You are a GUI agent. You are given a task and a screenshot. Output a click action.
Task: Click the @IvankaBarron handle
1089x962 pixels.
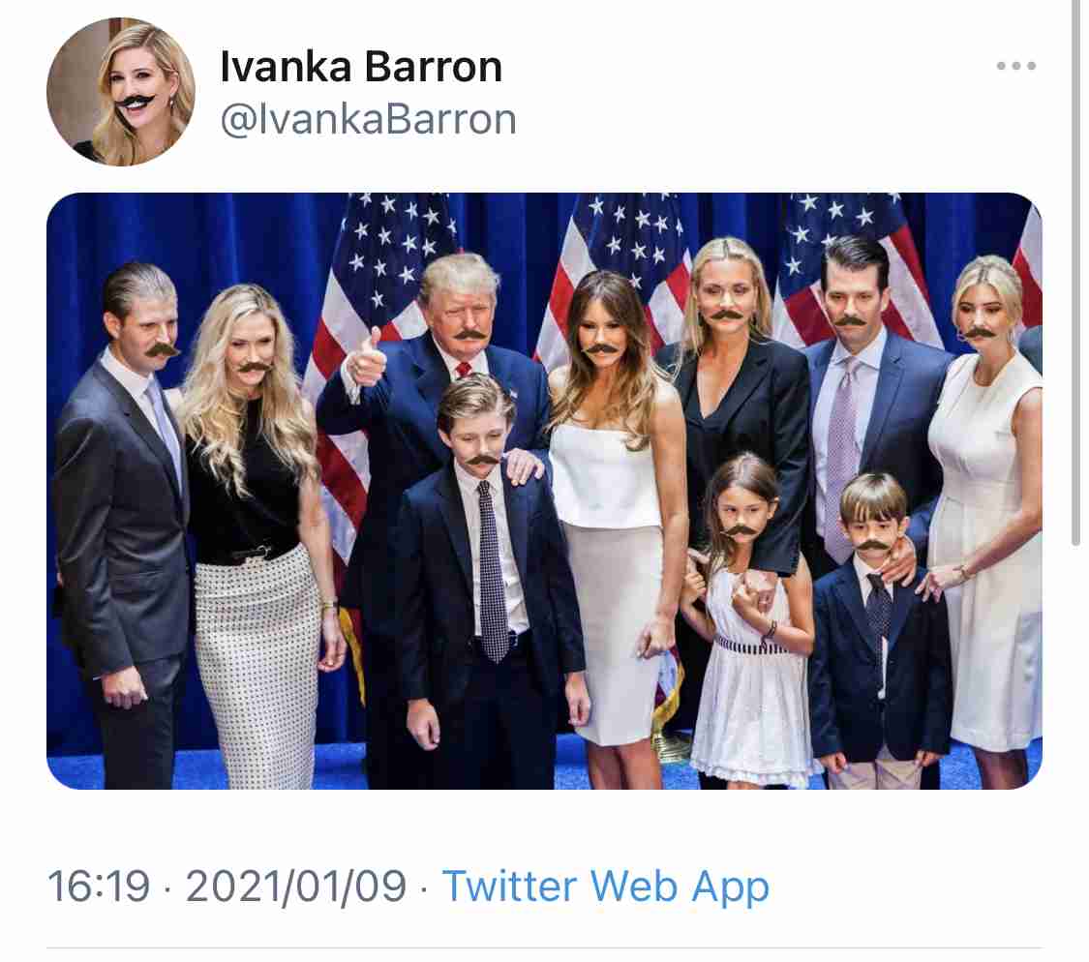coord(368,119)
